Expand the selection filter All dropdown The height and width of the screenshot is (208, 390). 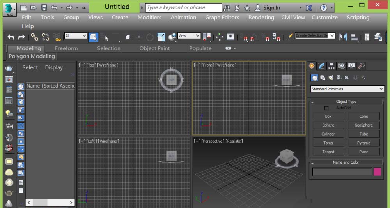tap(76, 36)
